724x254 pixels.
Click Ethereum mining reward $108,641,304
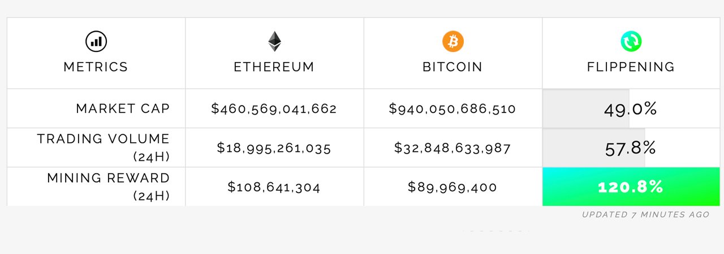click(x=274, y=187)
